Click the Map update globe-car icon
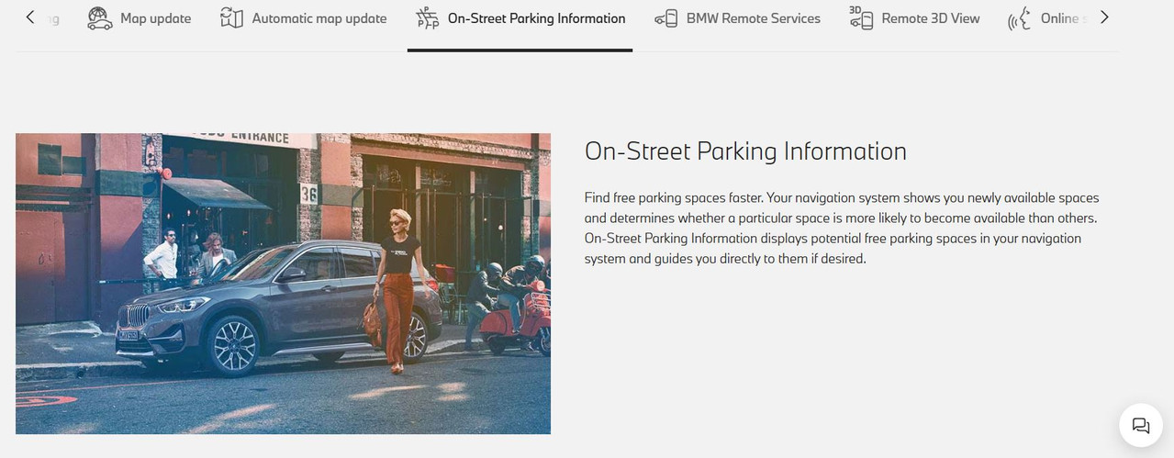This screenshot has height=458, width=1174. point(100,18)
